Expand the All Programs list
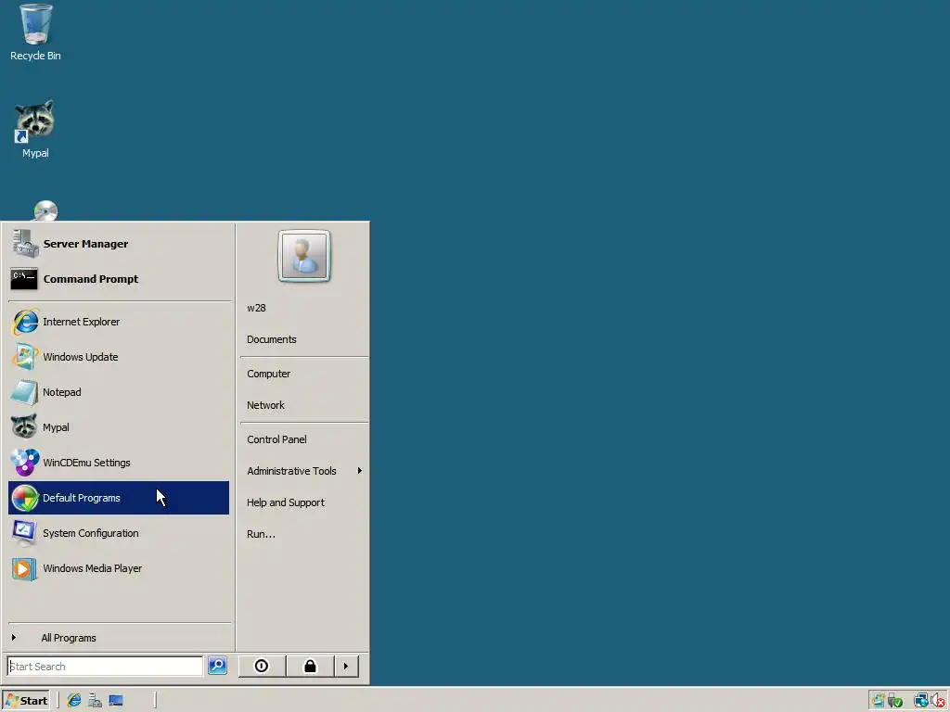The image size is (950, 712). 119,638
